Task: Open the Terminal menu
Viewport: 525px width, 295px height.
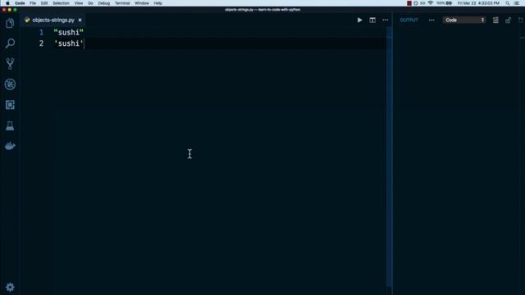Action: pos(122,3)
